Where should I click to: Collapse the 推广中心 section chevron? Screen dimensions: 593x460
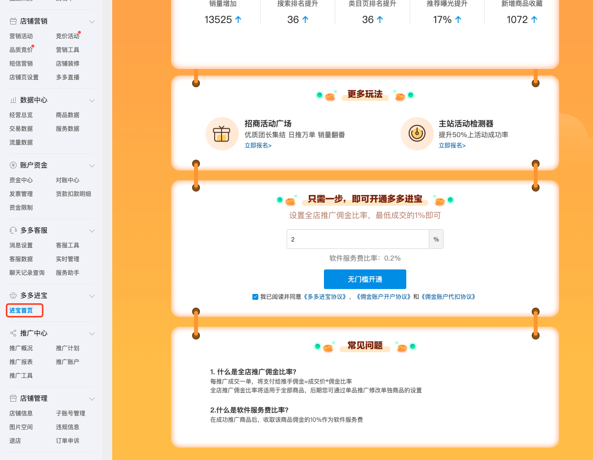pos(92,334)
